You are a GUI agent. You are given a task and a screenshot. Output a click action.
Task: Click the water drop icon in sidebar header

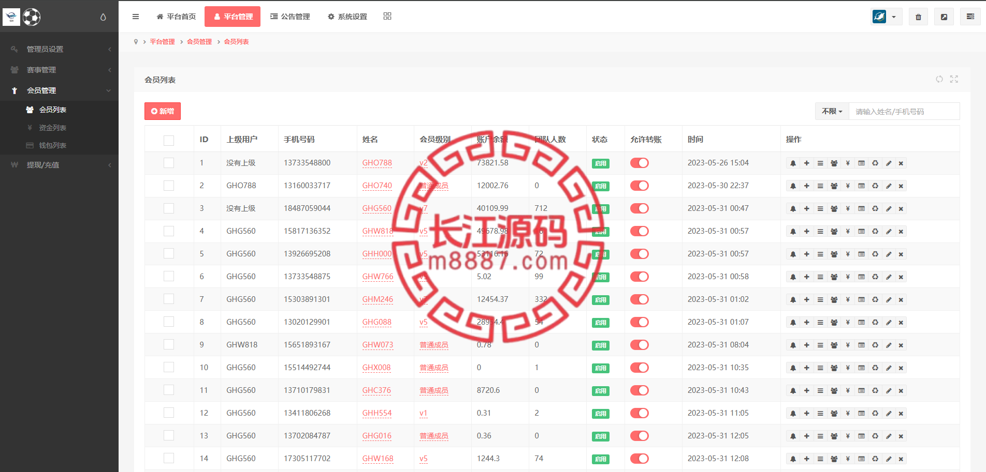tap(103, 17)
